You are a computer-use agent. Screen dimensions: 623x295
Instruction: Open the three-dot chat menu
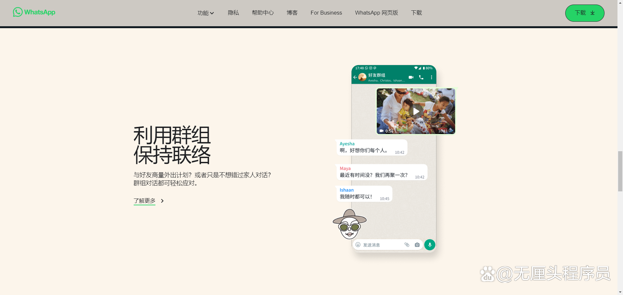coord(431,77)
